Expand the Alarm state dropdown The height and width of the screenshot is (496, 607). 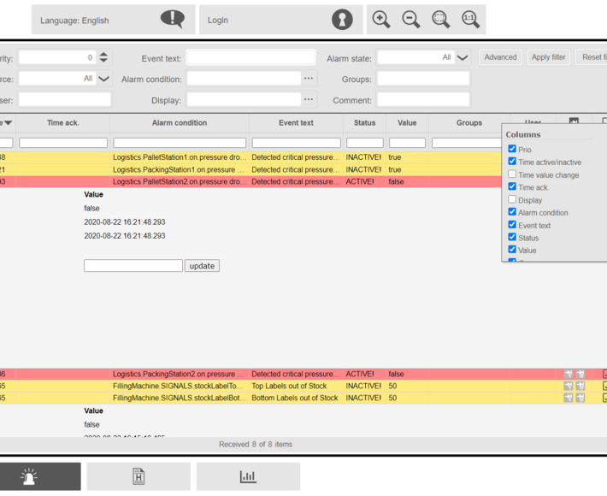click(x=463, y=58)
